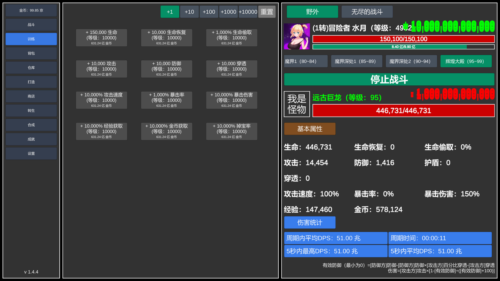
Task: Open the 战斗 panel from the sidebar
Action: (31, 25)
